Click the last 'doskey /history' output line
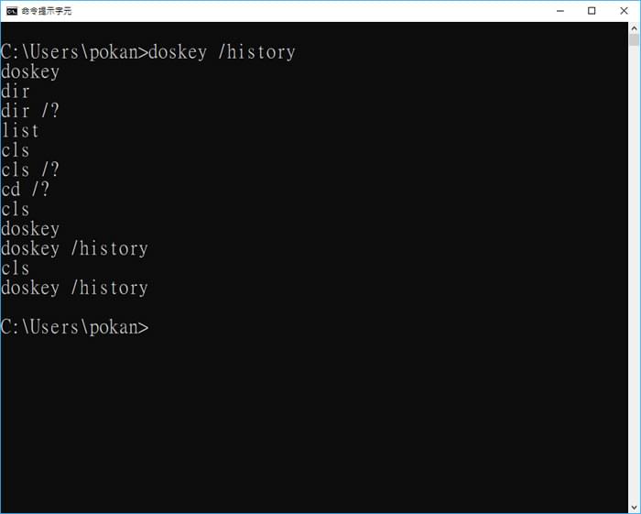641x514 pixels. 74,288
